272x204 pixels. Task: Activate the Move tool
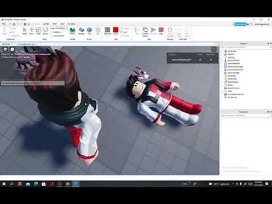point(32,31)
